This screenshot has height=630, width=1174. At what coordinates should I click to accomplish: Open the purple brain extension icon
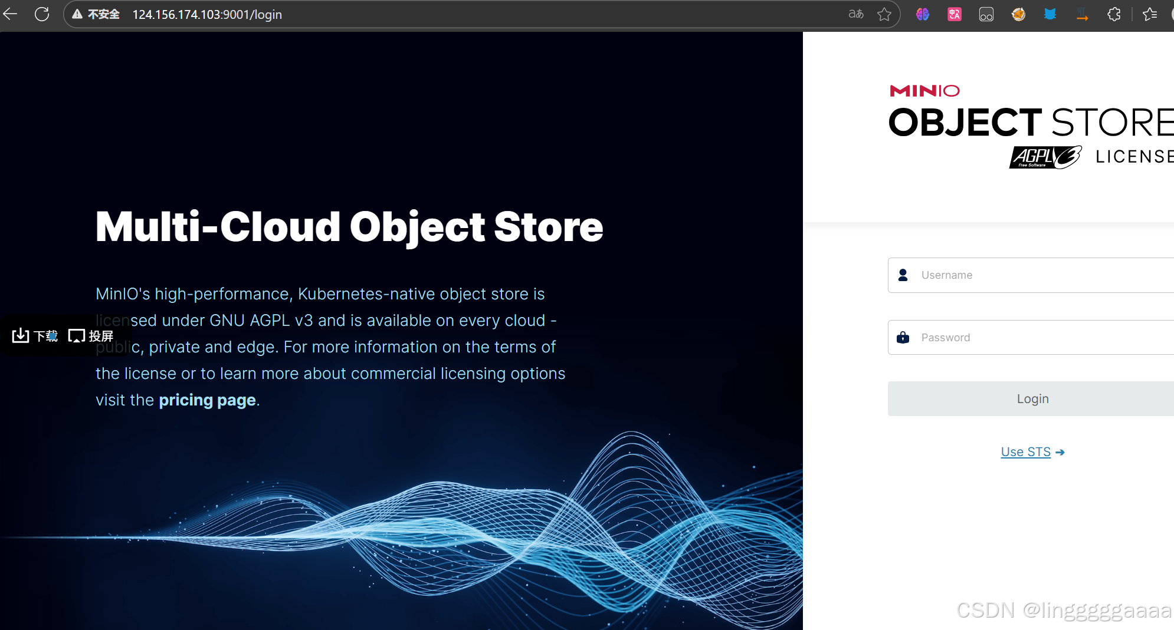(923, 14)
